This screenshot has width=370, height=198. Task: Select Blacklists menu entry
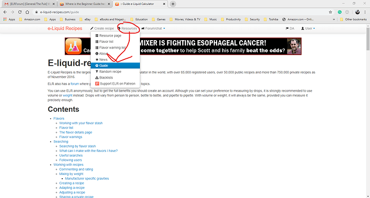(115, 78)
